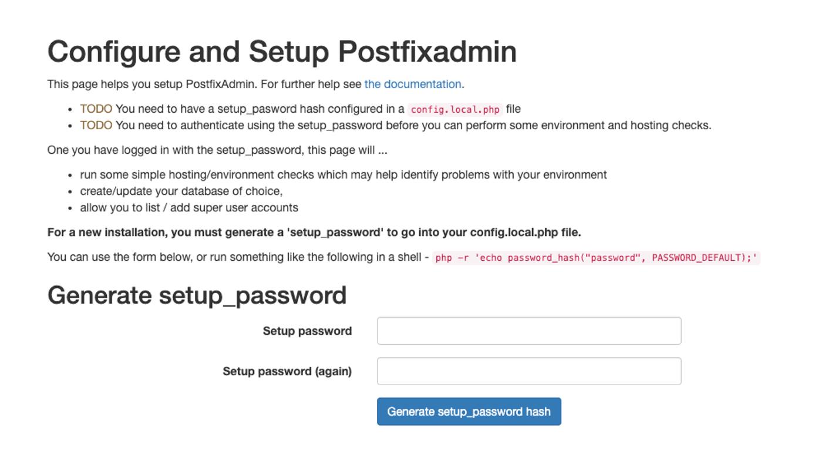Image resolution: width=815 pixels, height=451 pixels.
Task: Click the Generate setup_password hash button
Action: (x=469, y=412)
